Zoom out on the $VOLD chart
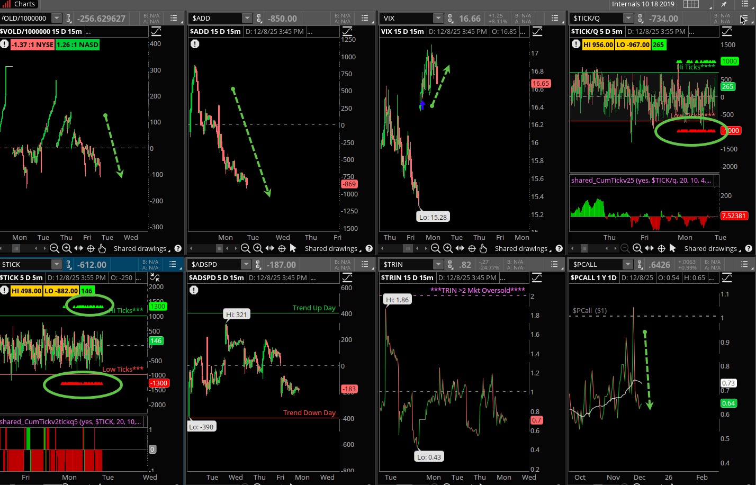The height and width of the screenshot is (485, 756). click(54, 248)
